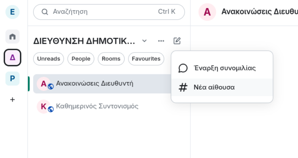Select Έναρξη συνομιλίας menu item
Screen dimensions: 298x158
(x=222, y=68)
